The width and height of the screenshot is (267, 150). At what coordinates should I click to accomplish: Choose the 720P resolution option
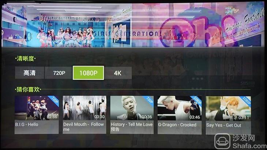point(59,73)
